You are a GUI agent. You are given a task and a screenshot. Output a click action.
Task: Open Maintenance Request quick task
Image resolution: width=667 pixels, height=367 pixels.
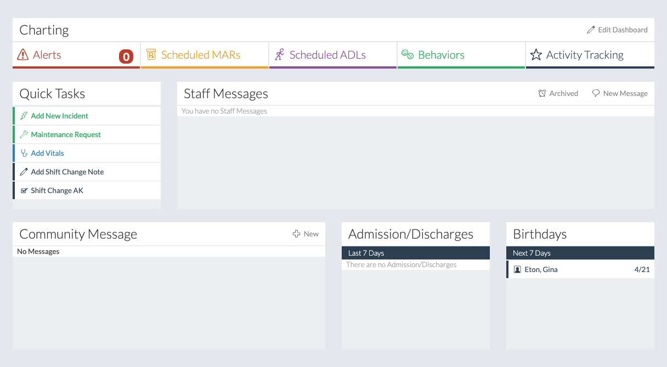66,134
